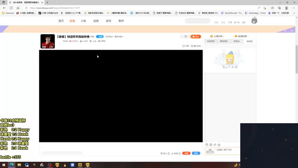Open the Back2Warcraft Twitch bookmark
The image size is (298, 168).
point(232,13)
